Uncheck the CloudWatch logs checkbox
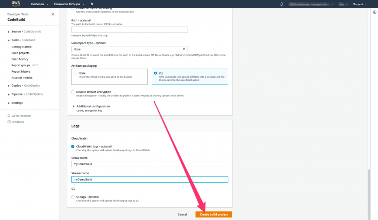 [x=73, y=146]
